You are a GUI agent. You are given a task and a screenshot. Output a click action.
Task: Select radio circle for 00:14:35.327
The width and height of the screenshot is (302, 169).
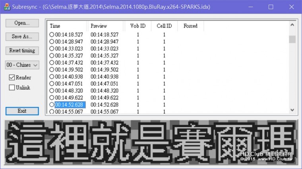[x=52, y=56]
